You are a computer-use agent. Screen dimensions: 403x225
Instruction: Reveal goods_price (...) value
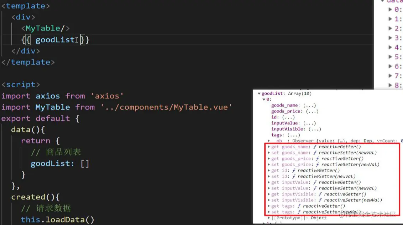pos(312,111)
